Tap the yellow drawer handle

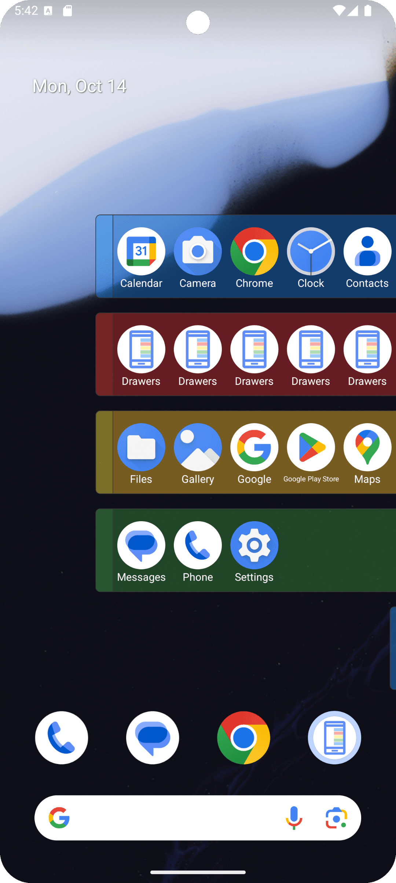pos(104,452)
